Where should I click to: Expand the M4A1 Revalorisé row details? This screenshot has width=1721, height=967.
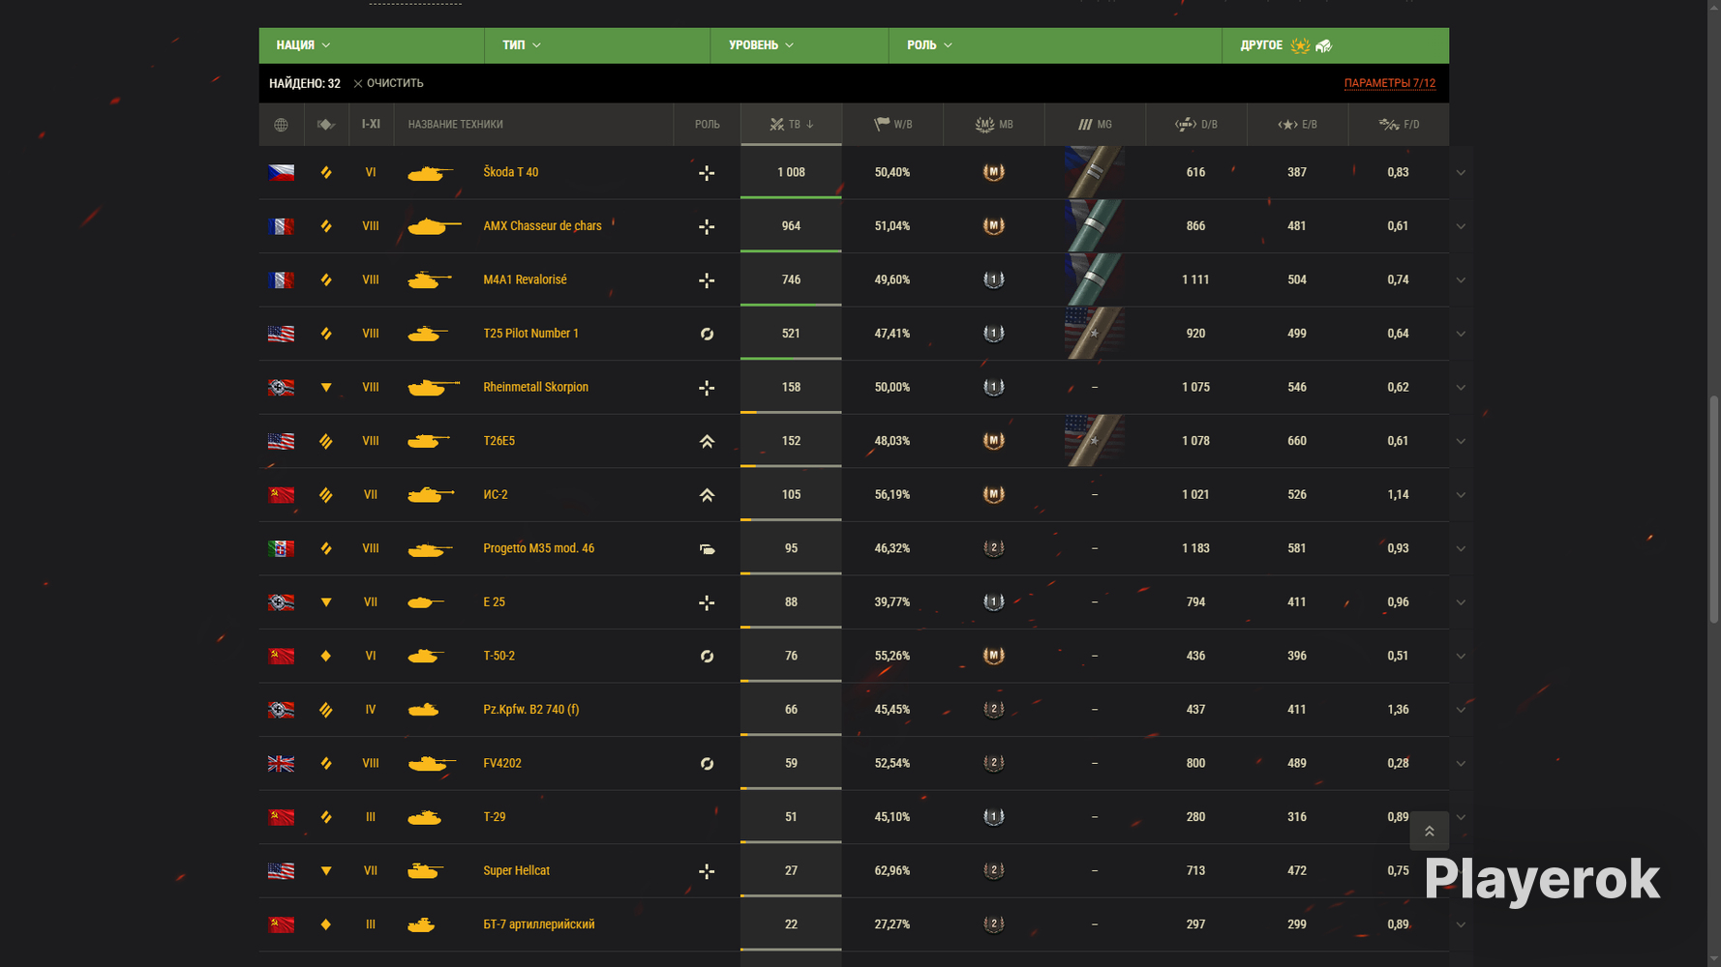point(1461,280)
